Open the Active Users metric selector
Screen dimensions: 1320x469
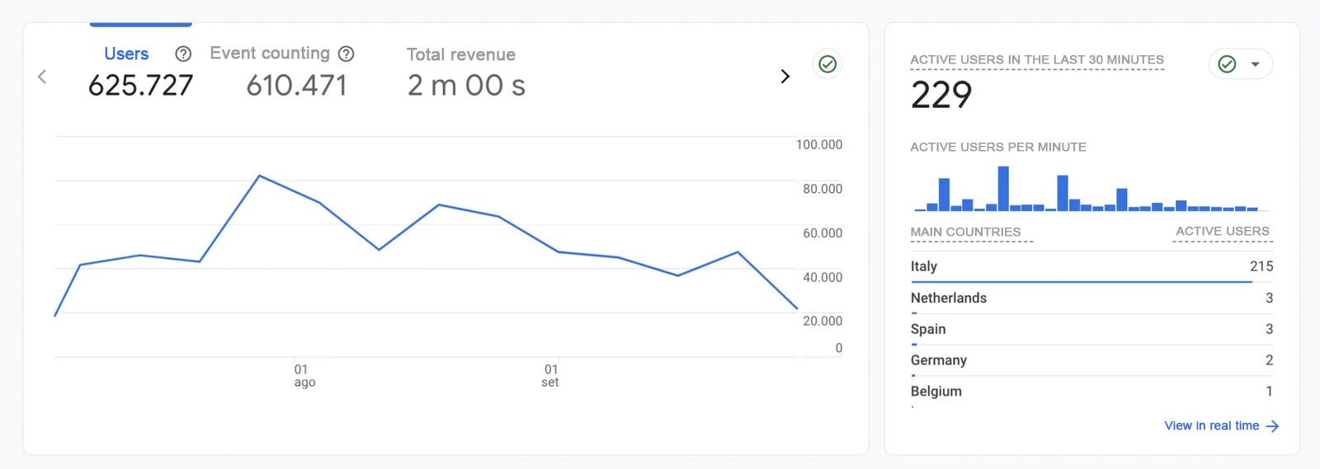point(1222,232)
